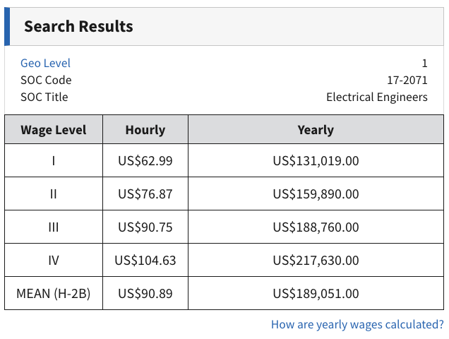Click the mean hourly wage US$90.89

145,294
